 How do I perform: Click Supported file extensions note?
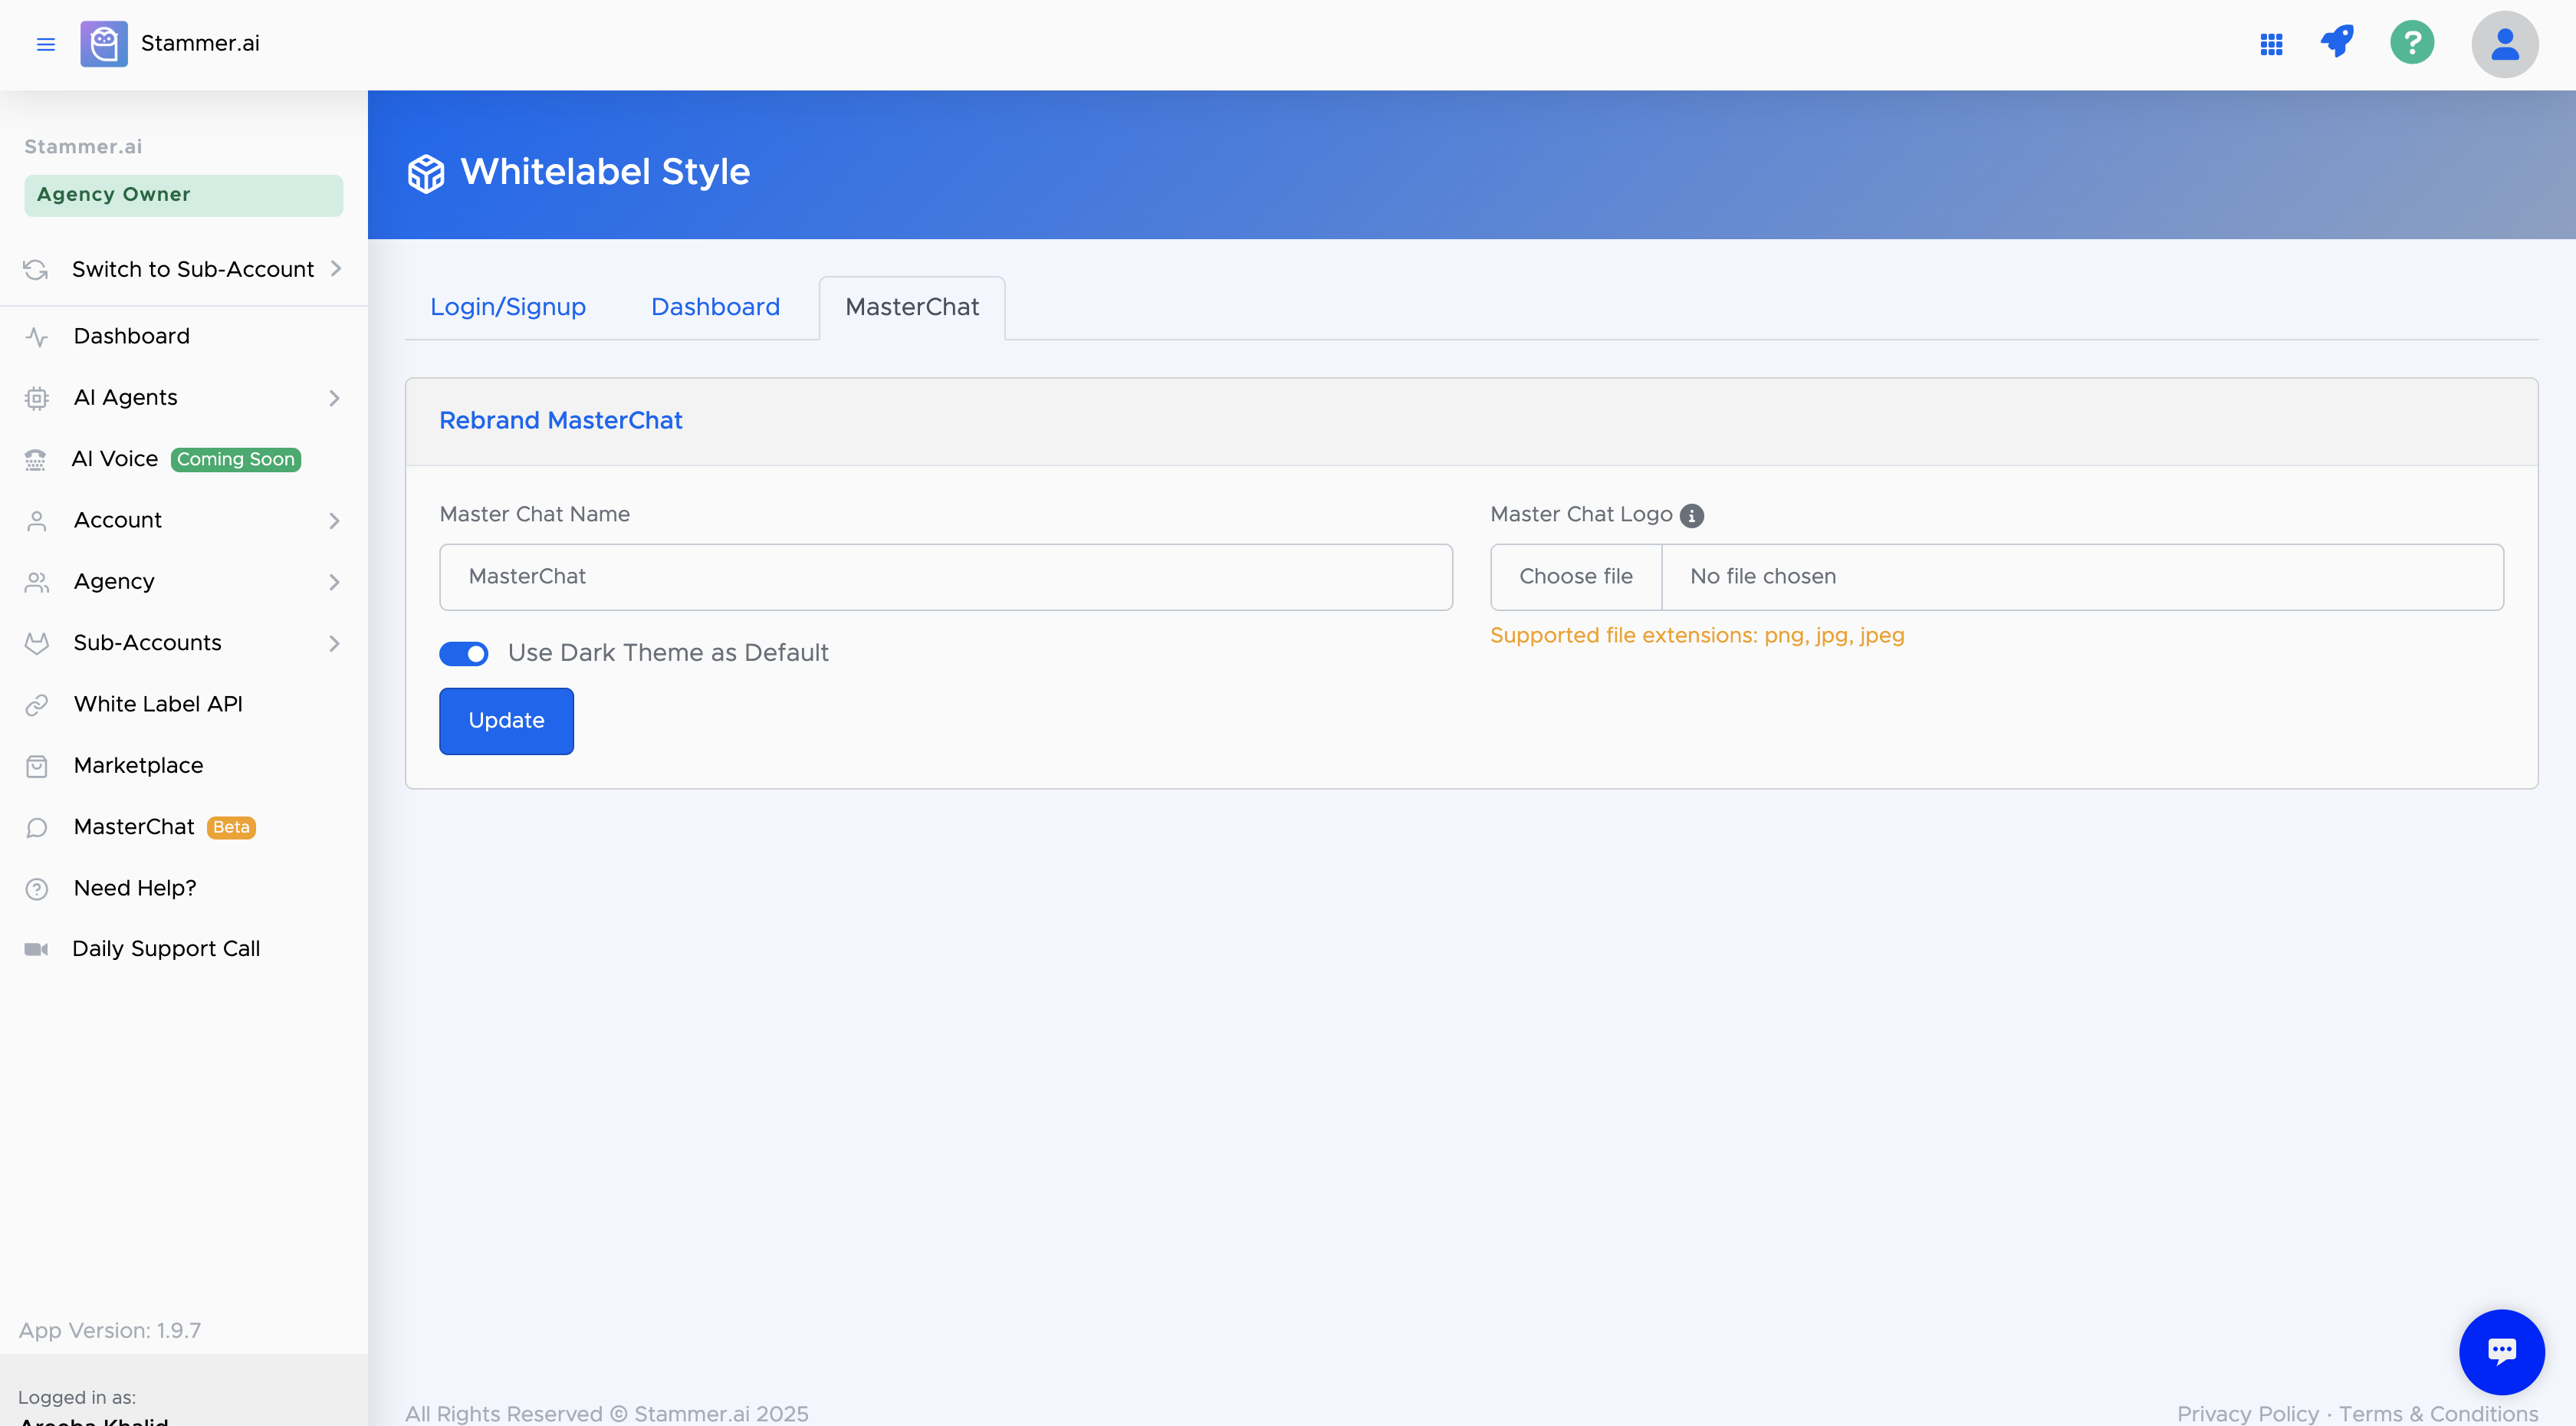tap(1697, 636)
